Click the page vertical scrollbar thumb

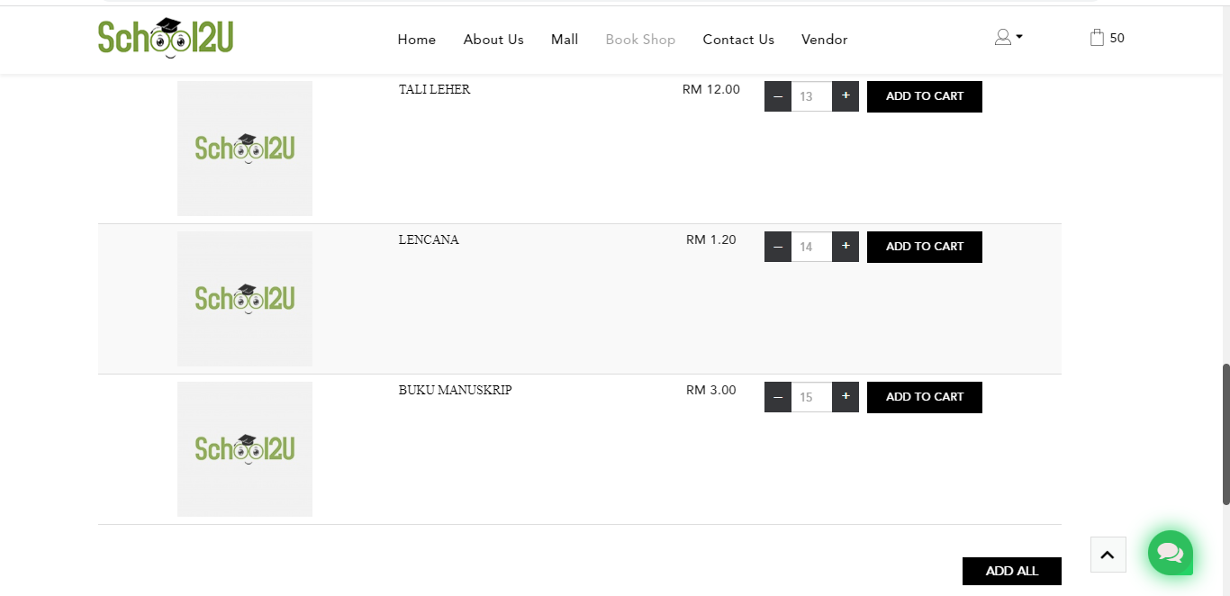1225,434
